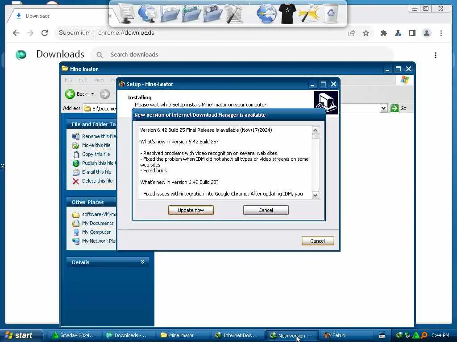
Task: Click Move this file task
Action: point(96,145)
